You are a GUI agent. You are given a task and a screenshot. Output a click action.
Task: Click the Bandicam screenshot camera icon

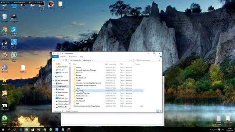tap(39, 3)
